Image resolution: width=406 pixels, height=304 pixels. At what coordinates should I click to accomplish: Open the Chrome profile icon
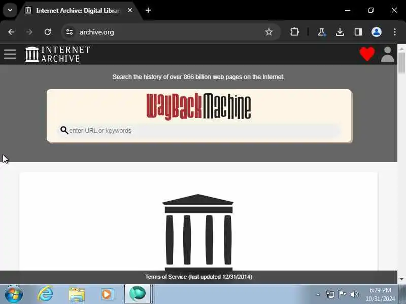(x=376, y=32)
